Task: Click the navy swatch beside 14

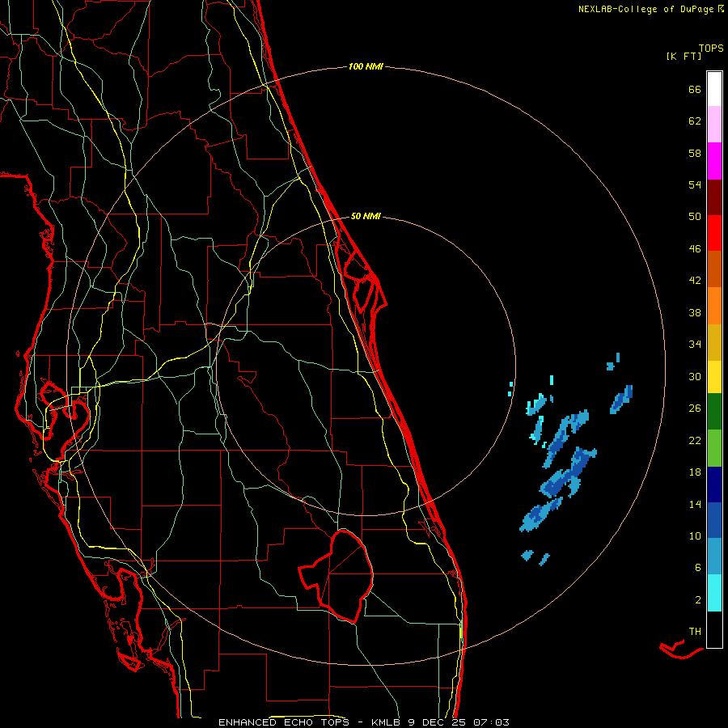Action: [x=714, y=485]
